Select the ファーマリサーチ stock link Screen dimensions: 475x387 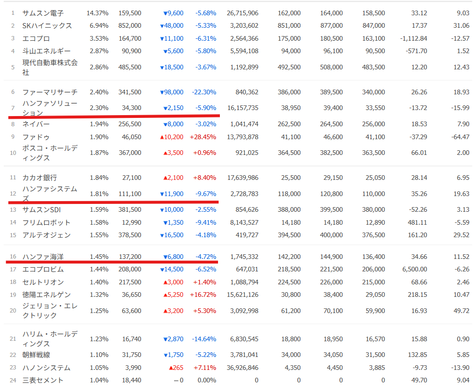[x=50, y=92]
